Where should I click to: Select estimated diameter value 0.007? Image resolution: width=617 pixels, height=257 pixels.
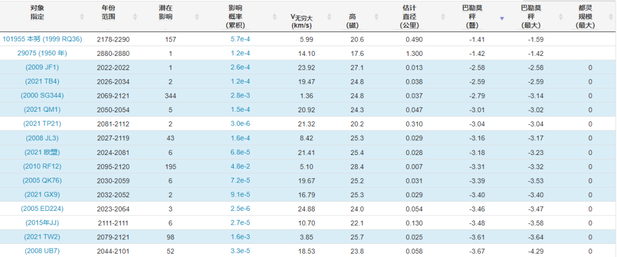click(x=415, y=166)
